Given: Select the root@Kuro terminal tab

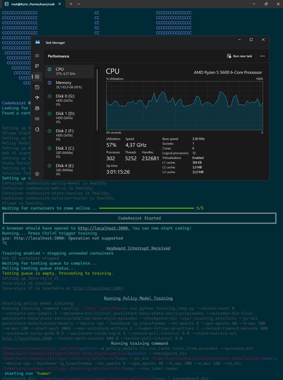Looking at the screenshot, I should pyautogui.click(x=33, y=4).
